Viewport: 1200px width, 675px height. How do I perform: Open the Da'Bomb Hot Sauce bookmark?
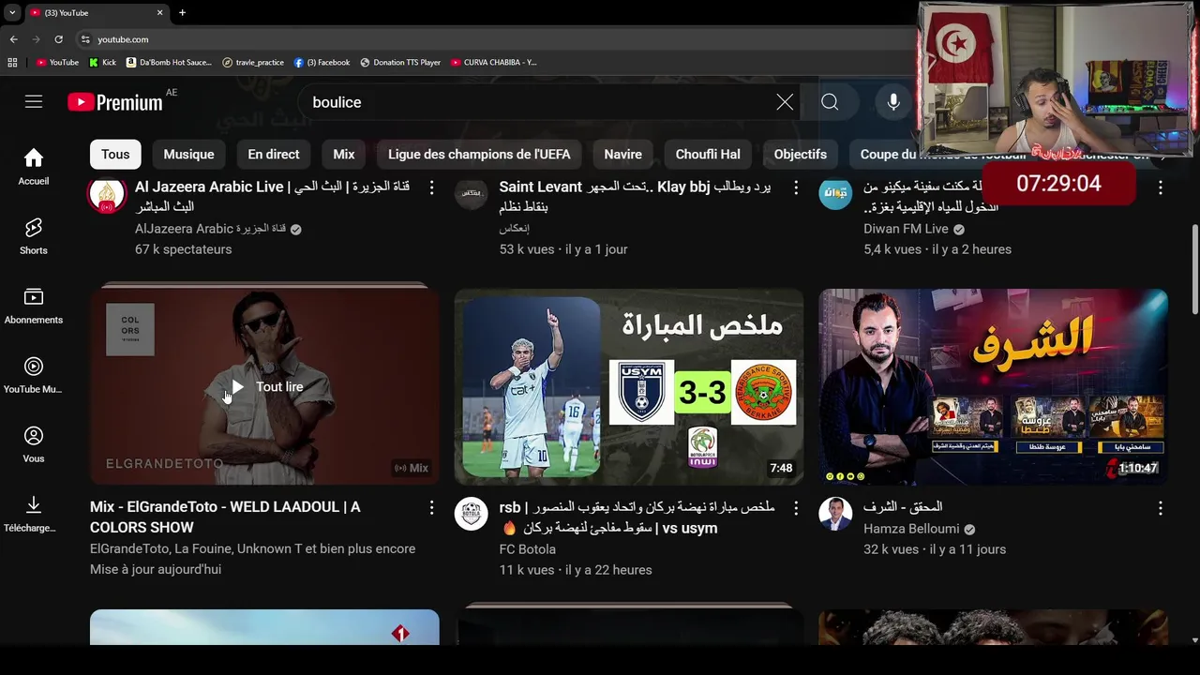[170, 63]
